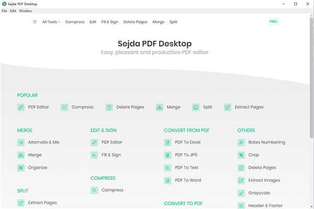Open the File menu

[4, 11]
